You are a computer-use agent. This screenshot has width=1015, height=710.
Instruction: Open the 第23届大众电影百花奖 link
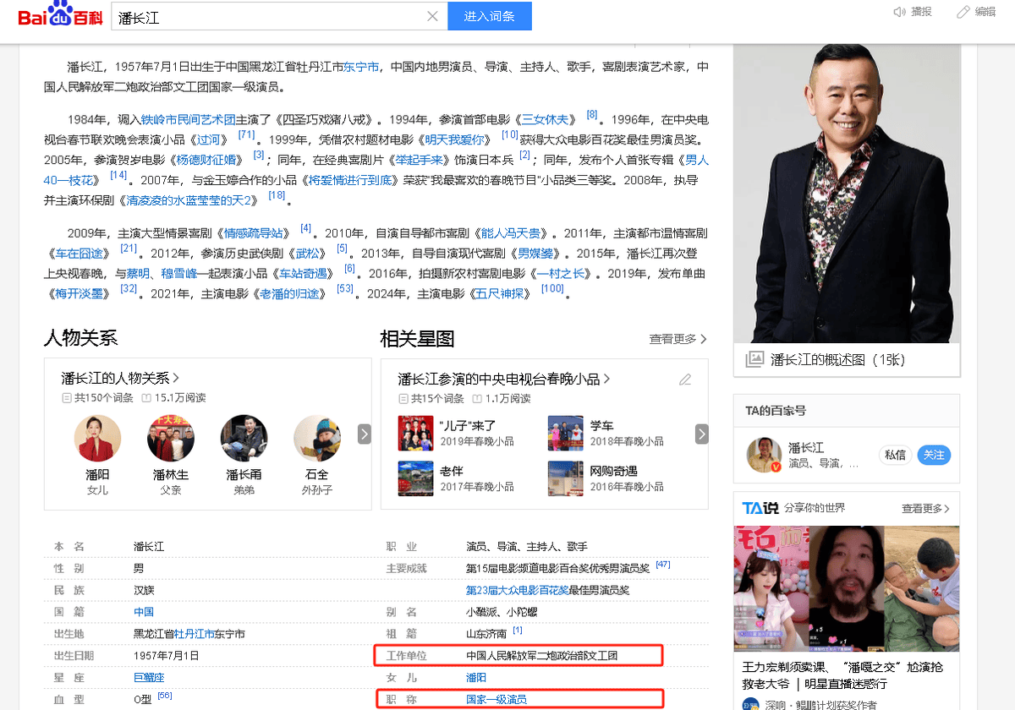click(517, 590)
